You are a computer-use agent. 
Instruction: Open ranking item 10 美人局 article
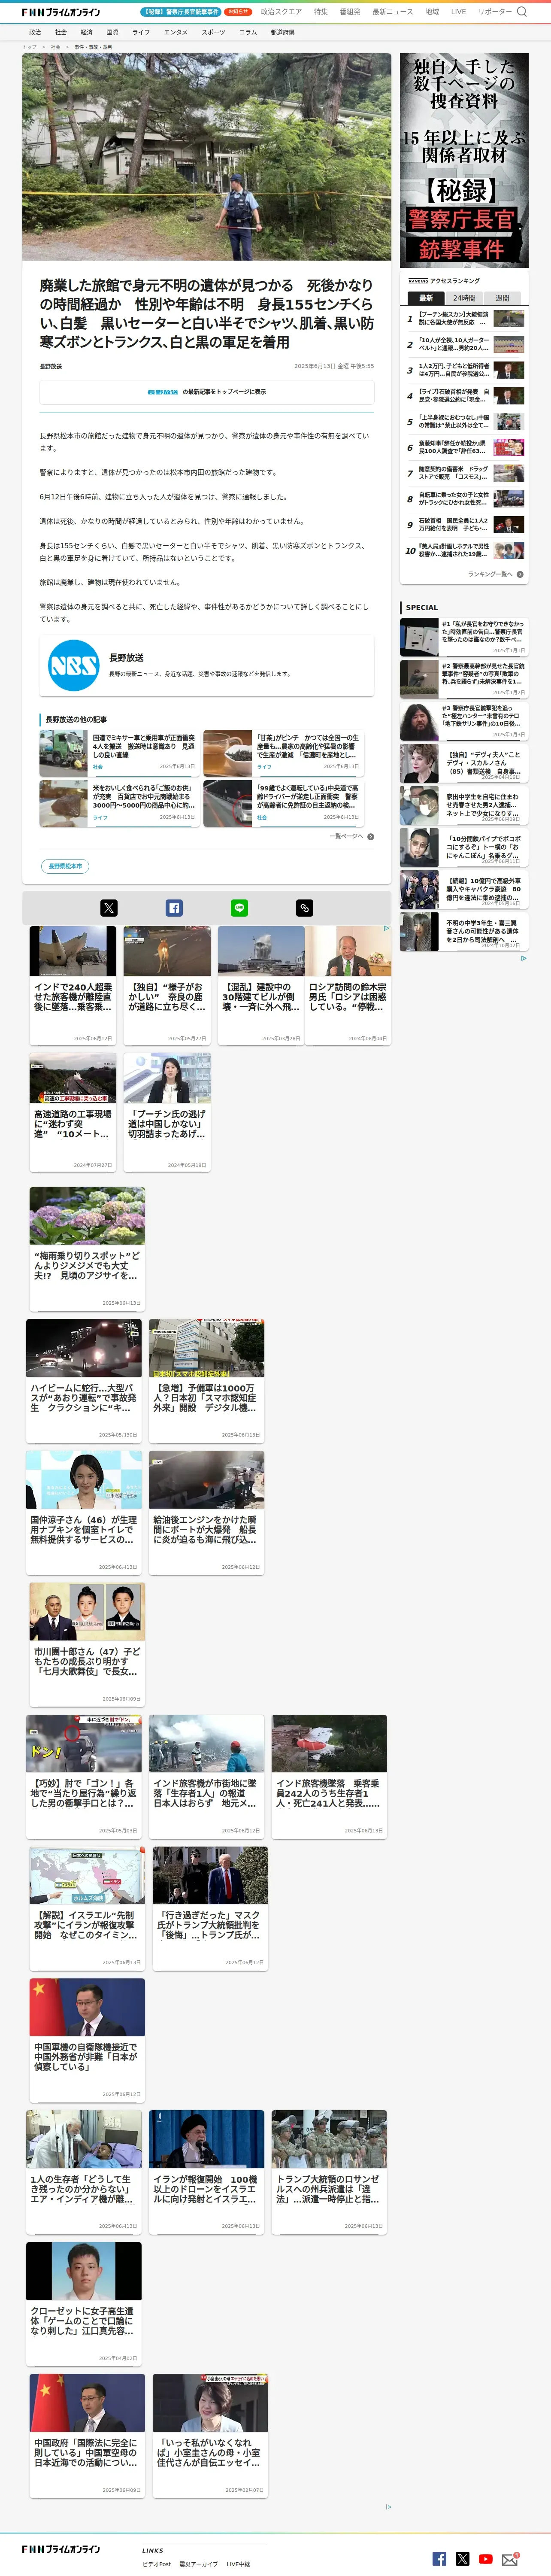click(x=464, y=550)
